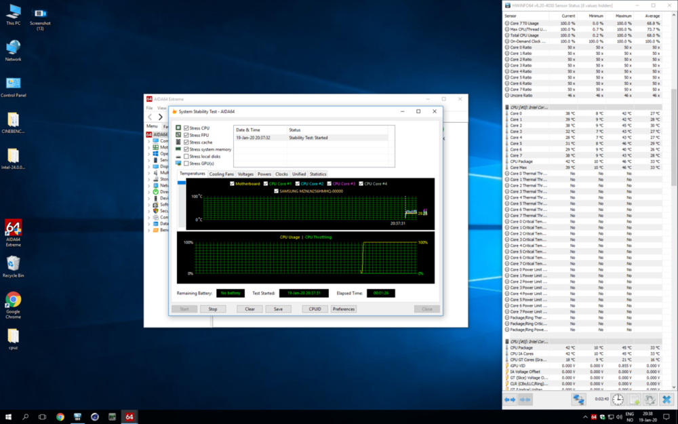This screenshot has width=678, height=424.
Task: Open the Screenshot (13) desktop file
Action: [x=40, y=18]
